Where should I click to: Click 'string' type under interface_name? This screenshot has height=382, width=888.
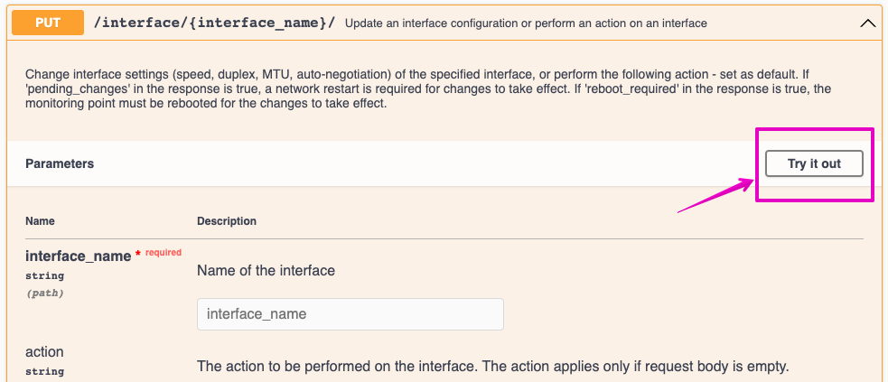tap(44, 275)
